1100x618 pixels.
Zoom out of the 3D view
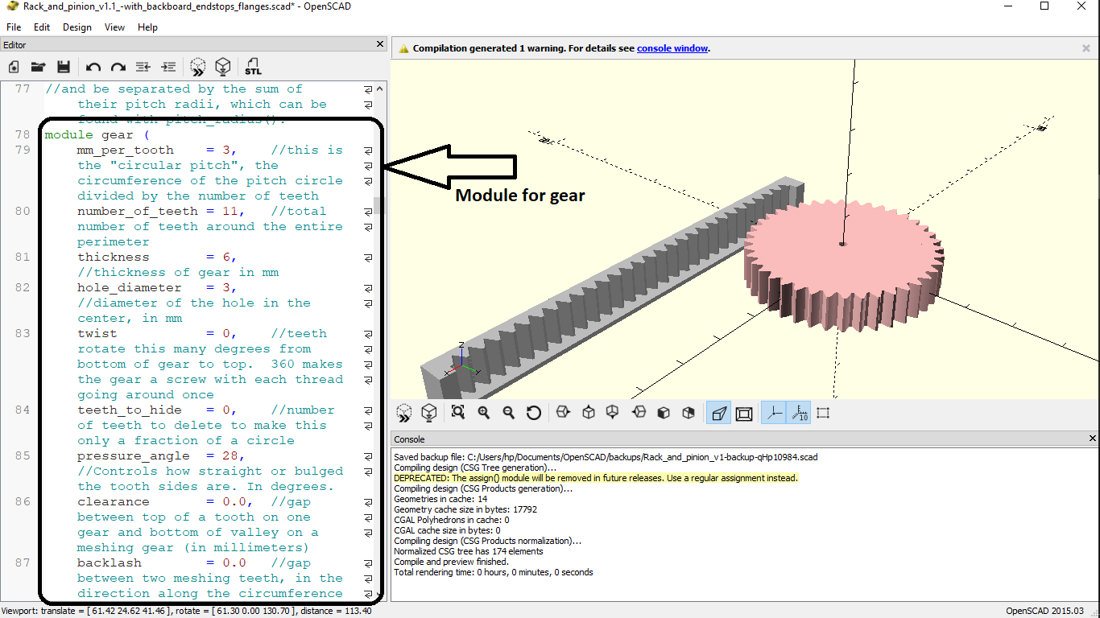click(x=509, y=413)
